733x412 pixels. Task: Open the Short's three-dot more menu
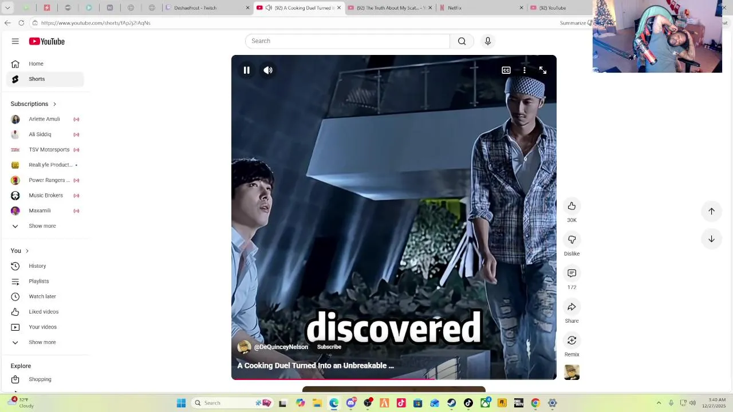pyautogui.click(x=525, y=70)
